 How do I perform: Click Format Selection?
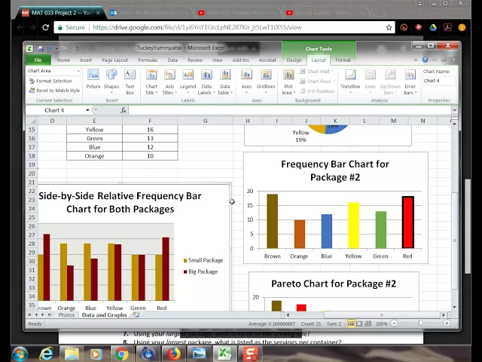[x=50, y=81]
